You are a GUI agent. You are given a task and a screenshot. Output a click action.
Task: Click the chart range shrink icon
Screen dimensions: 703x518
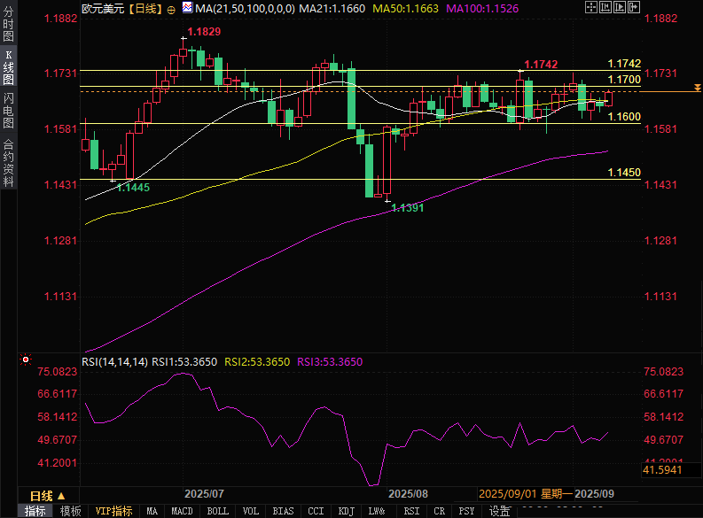coord(605,7)
